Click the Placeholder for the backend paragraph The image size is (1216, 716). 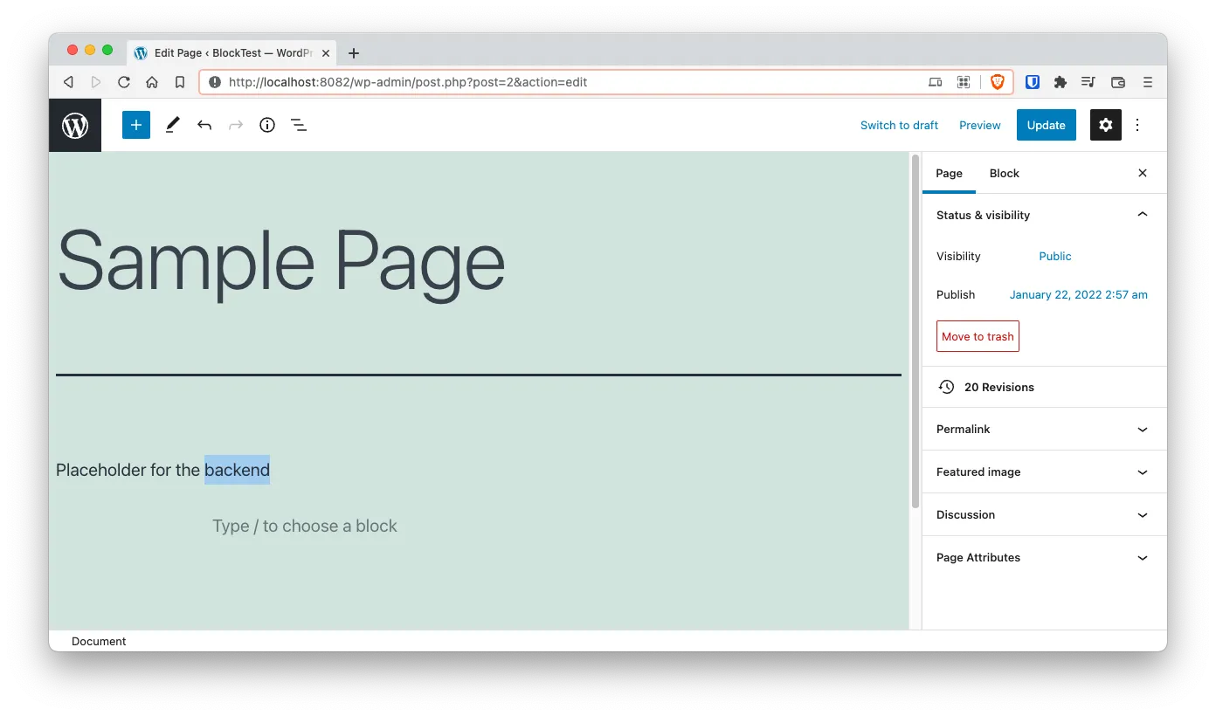click(x=162, y=470)
